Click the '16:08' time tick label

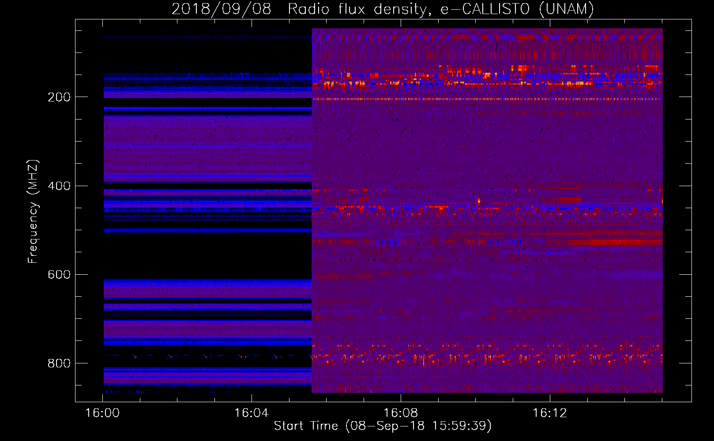[x=401, y=413]
